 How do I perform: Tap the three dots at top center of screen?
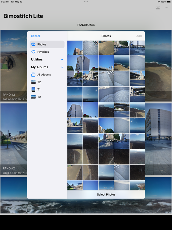(86, 2)
